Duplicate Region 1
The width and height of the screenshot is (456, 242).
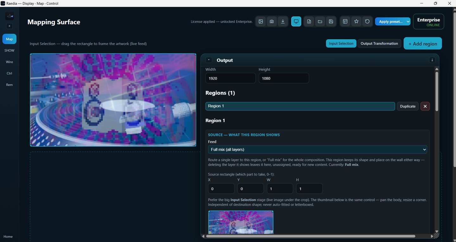pyautogui.click(x=408, y=106)
